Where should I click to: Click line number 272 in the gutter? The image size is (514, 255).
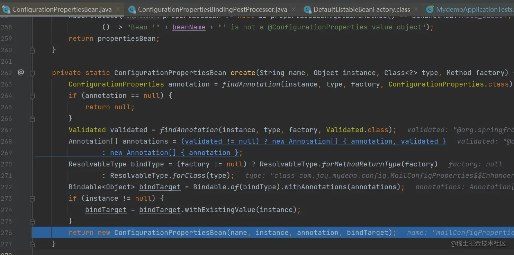(x=6, y=187)
